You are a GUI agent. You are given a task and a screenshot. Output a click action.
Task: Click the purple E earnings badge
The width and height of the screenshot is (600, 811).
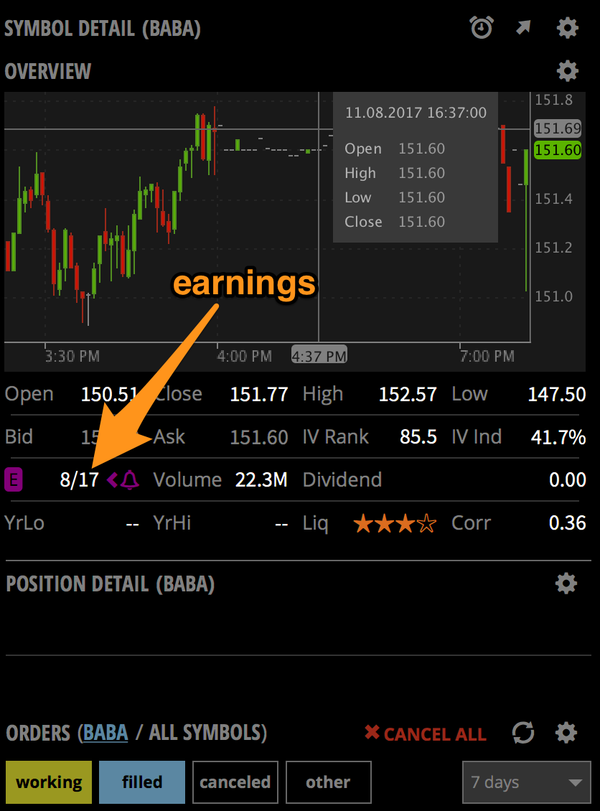pos(13,479)
